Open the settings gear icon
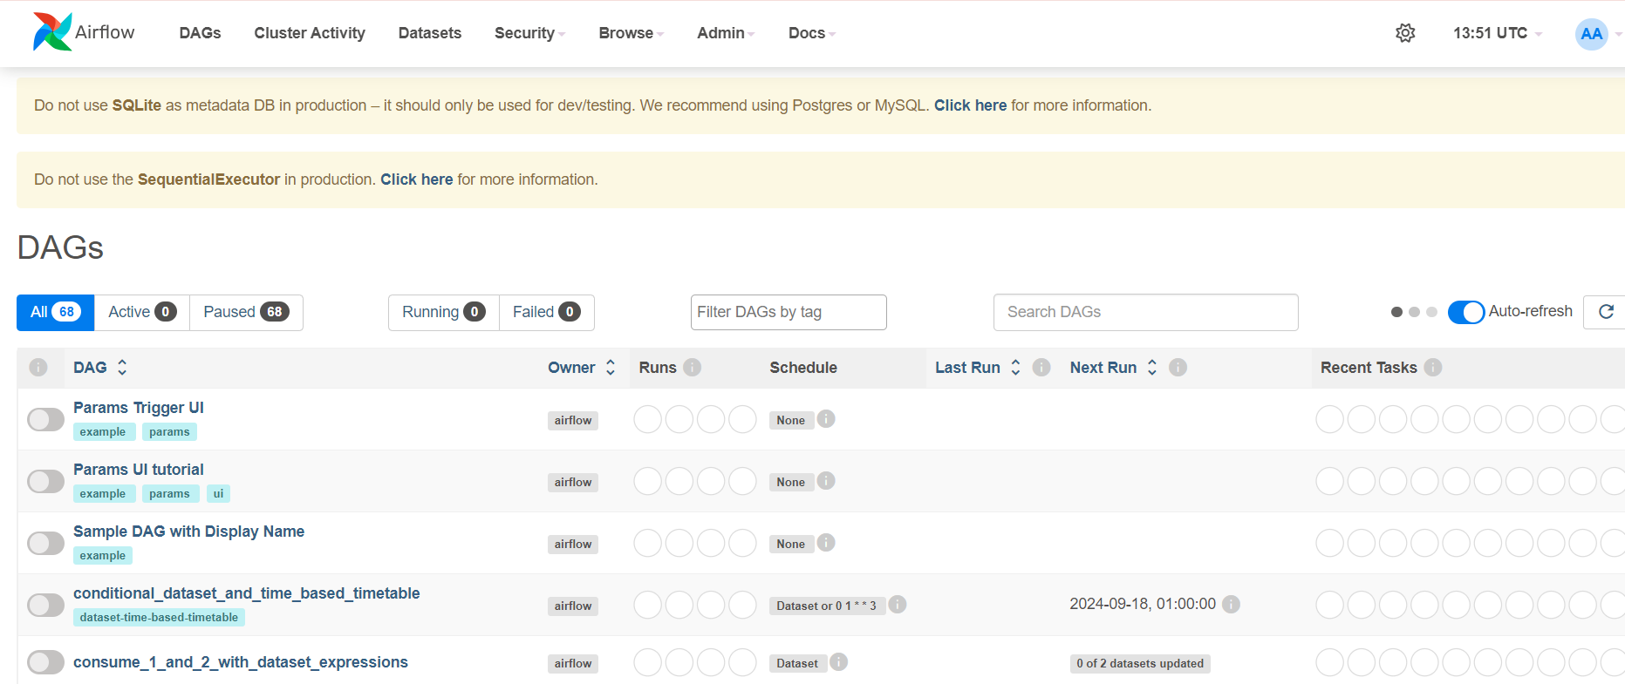This screenshot has height=684, width=1625. point(1404,33)
